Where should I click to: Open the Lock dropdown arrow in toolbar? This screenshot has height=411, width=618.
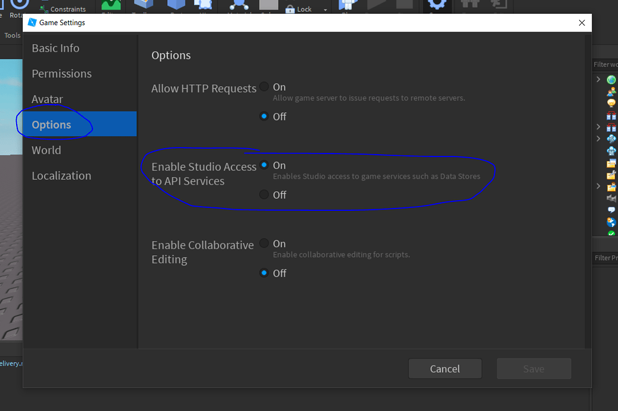point(325,10)
